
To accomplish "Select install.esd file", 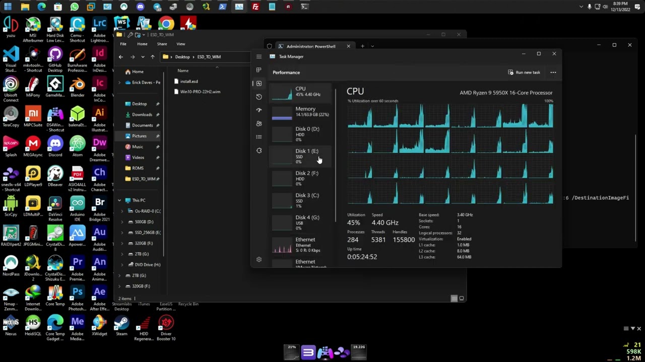I will click(x=189, y=81).
